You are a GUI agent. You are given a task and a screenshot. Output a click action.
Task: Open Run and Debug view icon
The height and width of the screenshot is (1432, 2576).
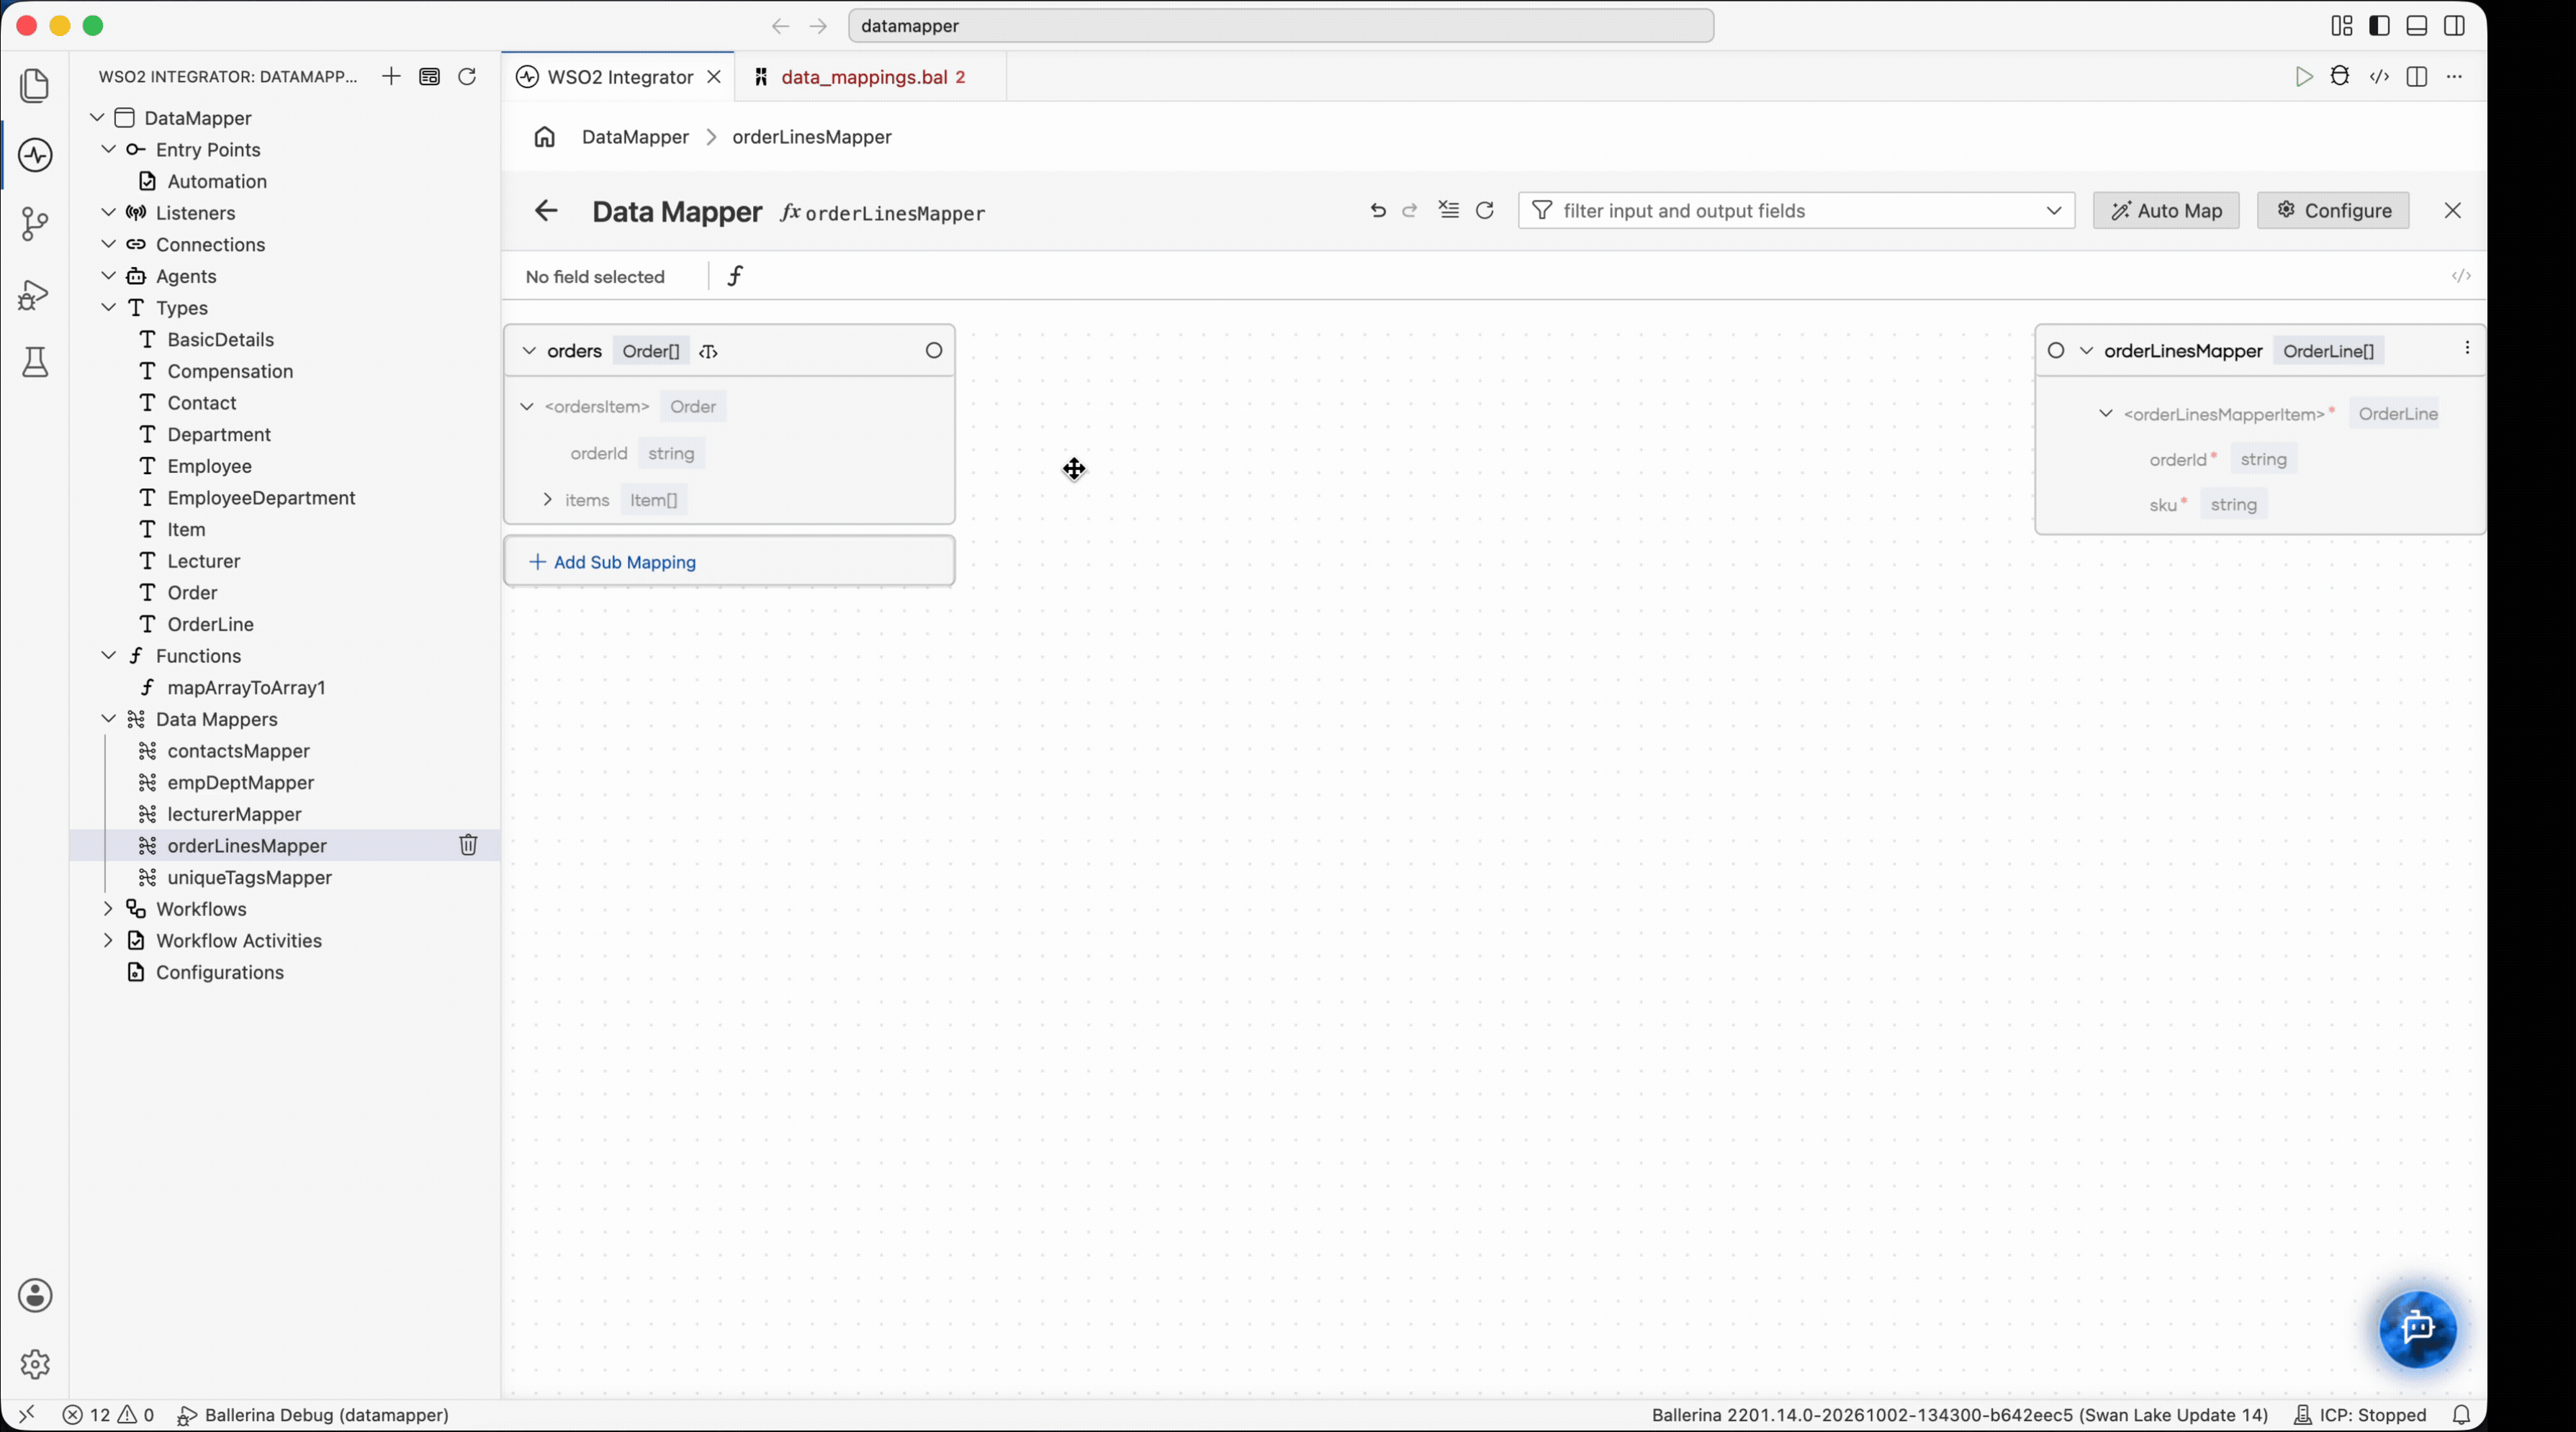tap(35, 294)
